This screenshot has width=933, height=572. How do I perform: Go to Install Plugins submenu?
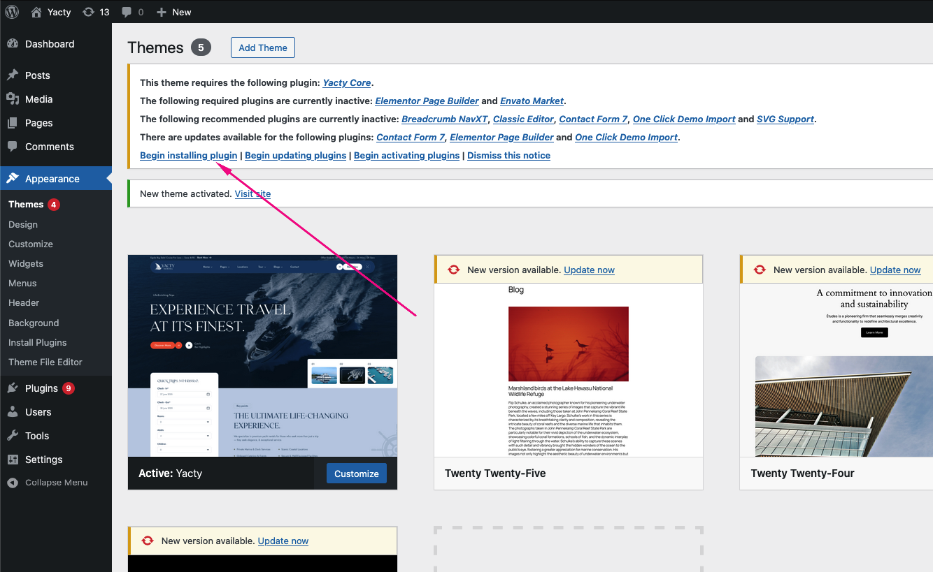coord(38,343)
